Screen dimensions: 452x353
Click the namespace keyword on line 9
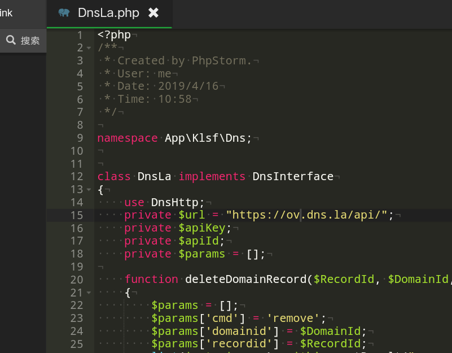127,138
